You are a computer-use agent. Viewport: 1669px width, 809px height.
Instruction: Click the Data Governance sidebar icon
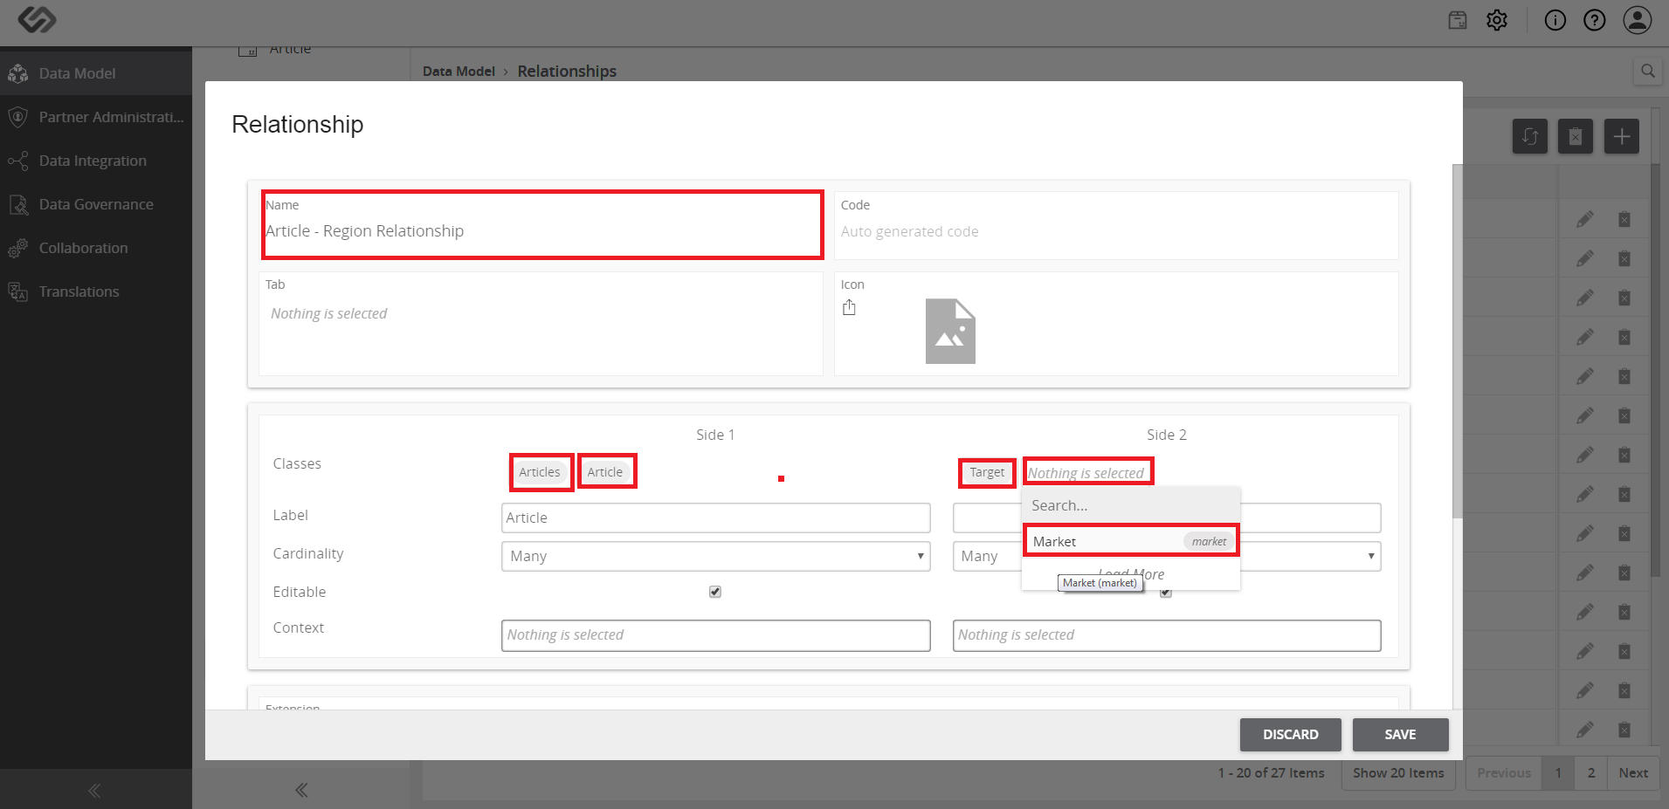pyautogui.click(x=17, y=204)
